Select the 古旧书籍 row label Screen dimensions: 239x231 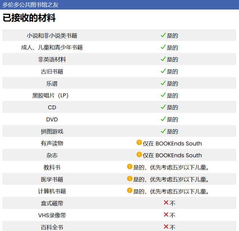[52, 71]
